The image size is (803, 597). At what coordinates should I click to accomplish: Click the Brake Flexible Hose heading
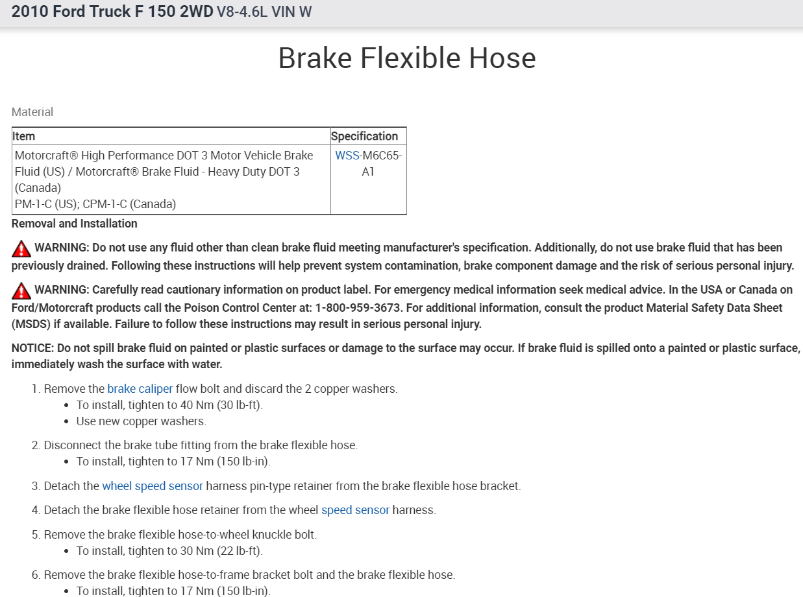(x=406, y=58)
